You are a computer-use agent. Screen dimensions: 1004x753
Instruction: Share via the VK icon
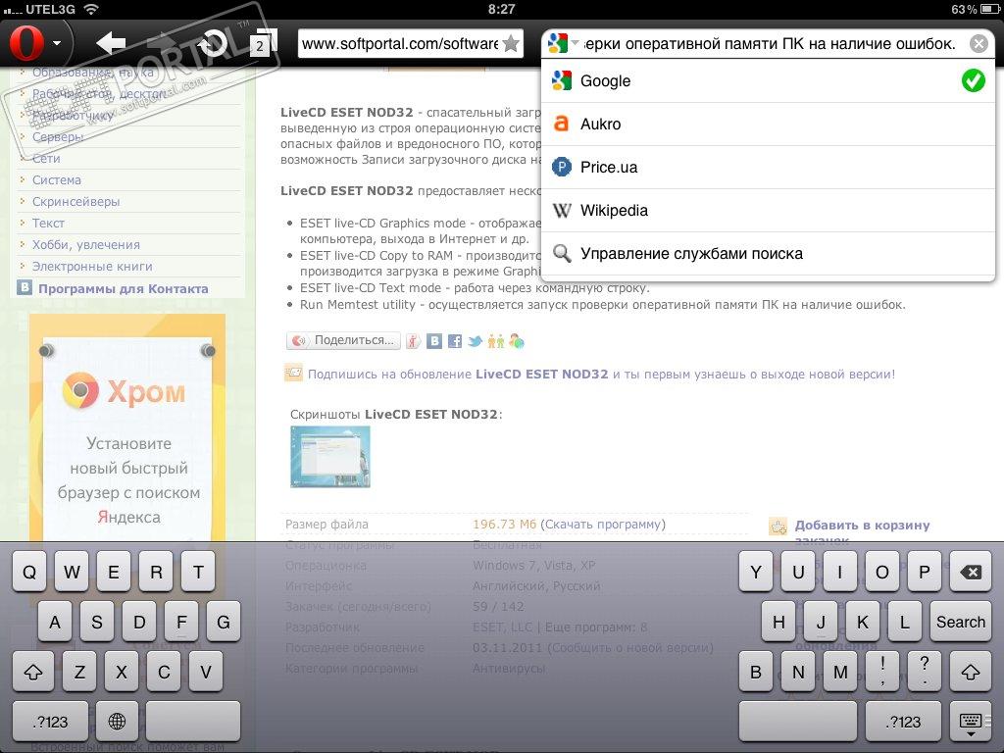434,341
